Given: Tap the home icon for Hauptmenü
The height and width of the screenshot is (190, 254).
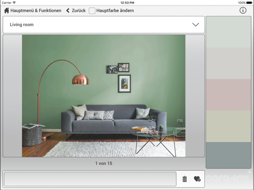Looking at the screenshot, I should (x=6, y=11).
